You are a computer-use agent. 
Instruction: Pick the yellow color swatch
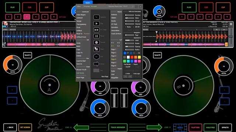[x=139, y=57]
